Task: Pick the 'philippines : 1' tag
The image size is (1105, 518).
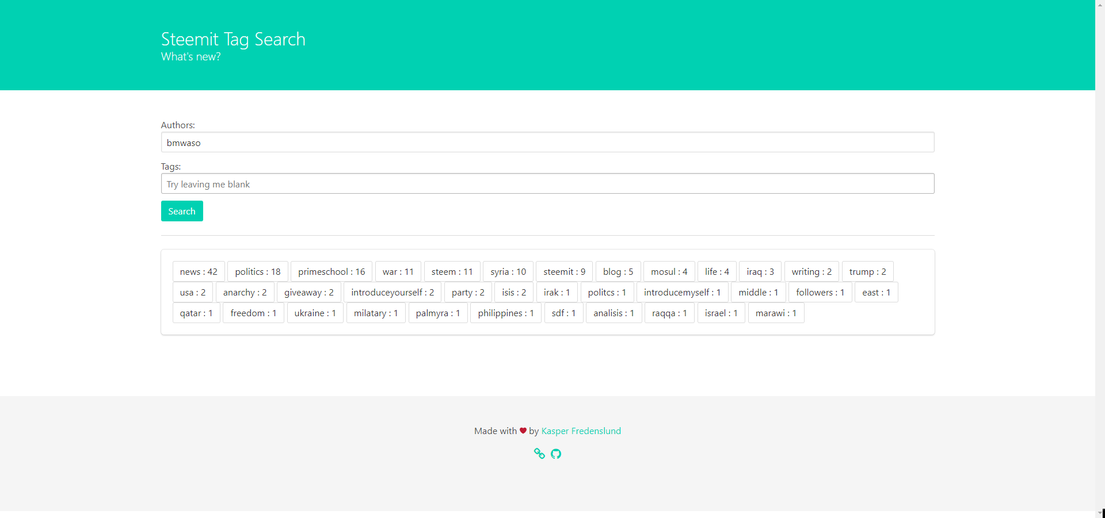Action: tap(506, 313)
